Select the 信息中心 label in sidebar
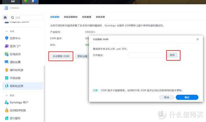This screenshot has width=206, height=122. pos(15,38)
